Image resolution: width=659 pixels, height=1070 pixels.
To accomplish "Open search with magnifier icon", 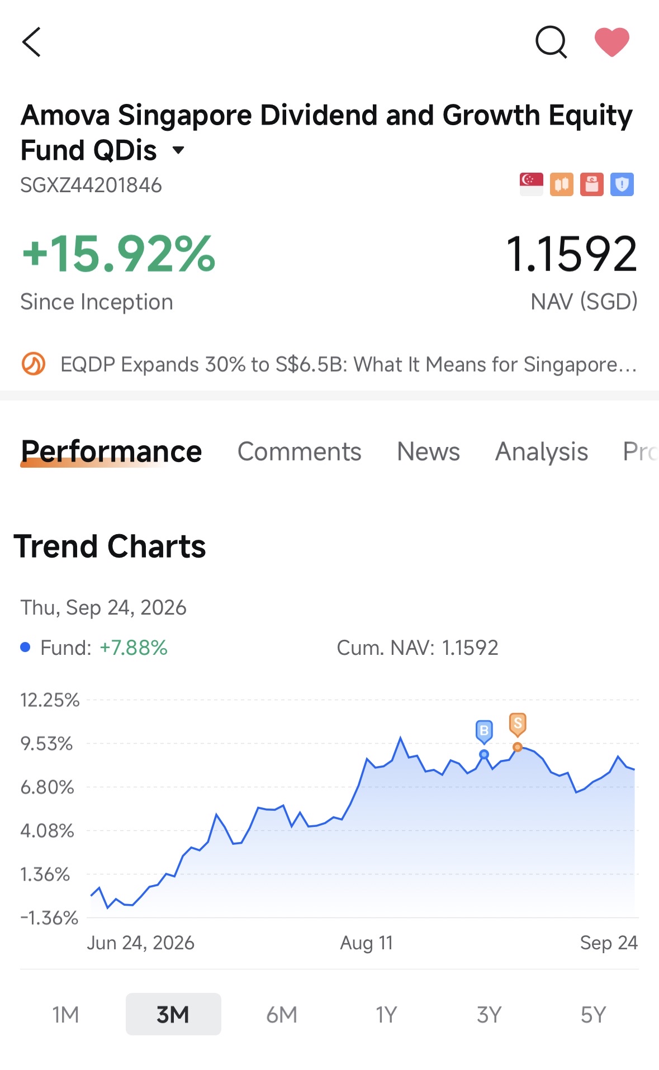I will (x=551, y=42).
